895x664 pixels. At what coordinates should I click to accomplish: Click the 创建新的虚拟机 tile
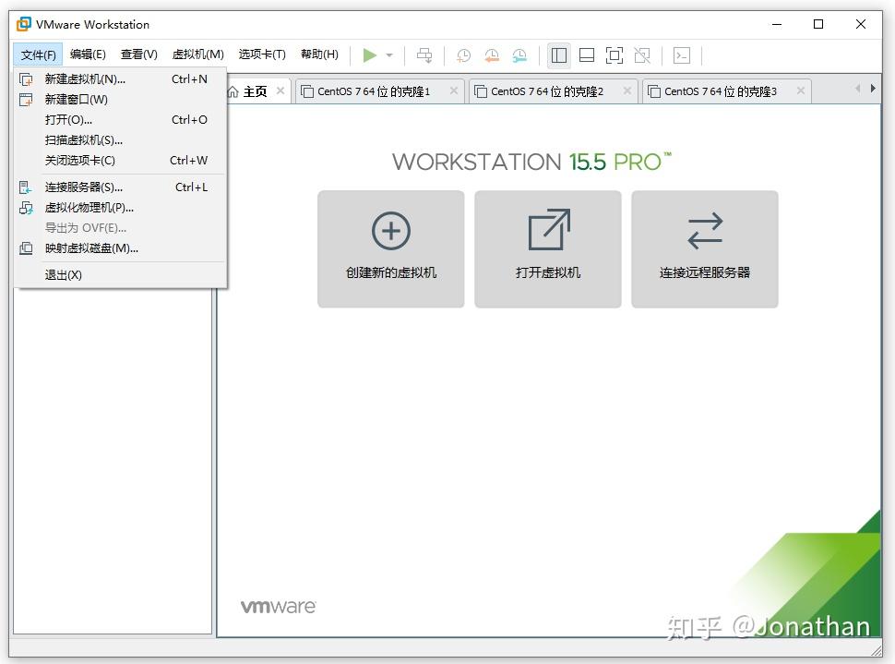click(391, 249)
